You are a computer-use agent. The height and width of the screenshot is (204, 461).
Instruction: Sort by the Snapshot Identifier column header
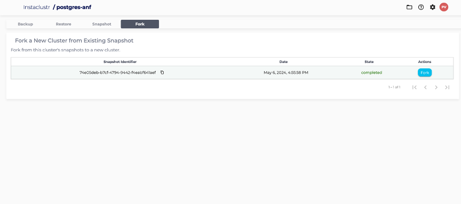120,62
